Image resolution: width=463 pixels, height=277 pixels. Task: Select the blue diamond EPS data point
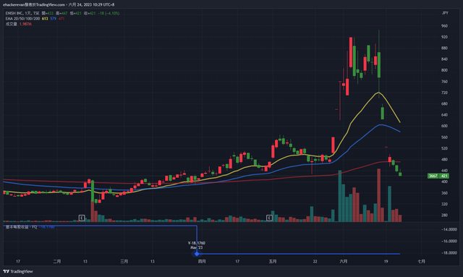(197, 254)
